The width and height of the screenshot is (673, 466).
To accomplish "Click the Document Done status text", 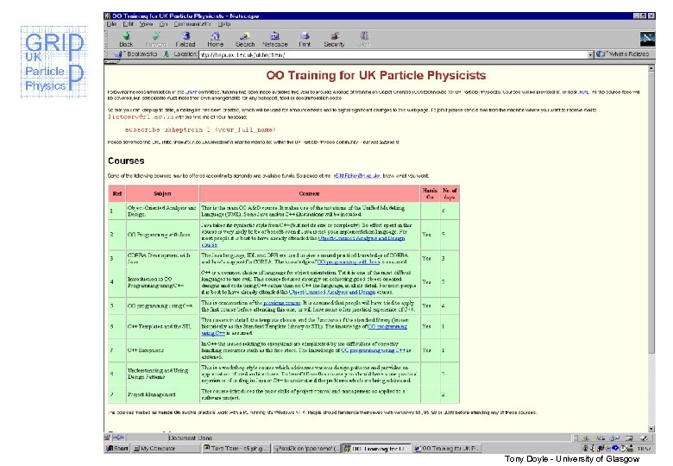I will 190,438.
